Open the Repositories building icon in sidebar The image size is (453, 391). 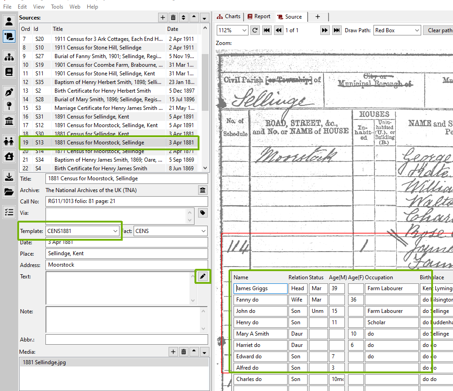(9, 121)
